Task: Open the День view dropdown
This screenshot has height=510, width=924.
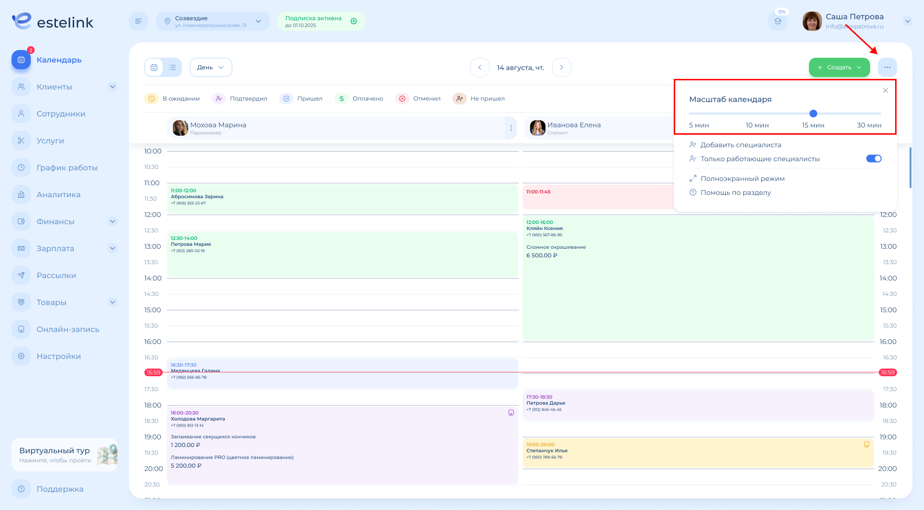Action: (211, 67)
